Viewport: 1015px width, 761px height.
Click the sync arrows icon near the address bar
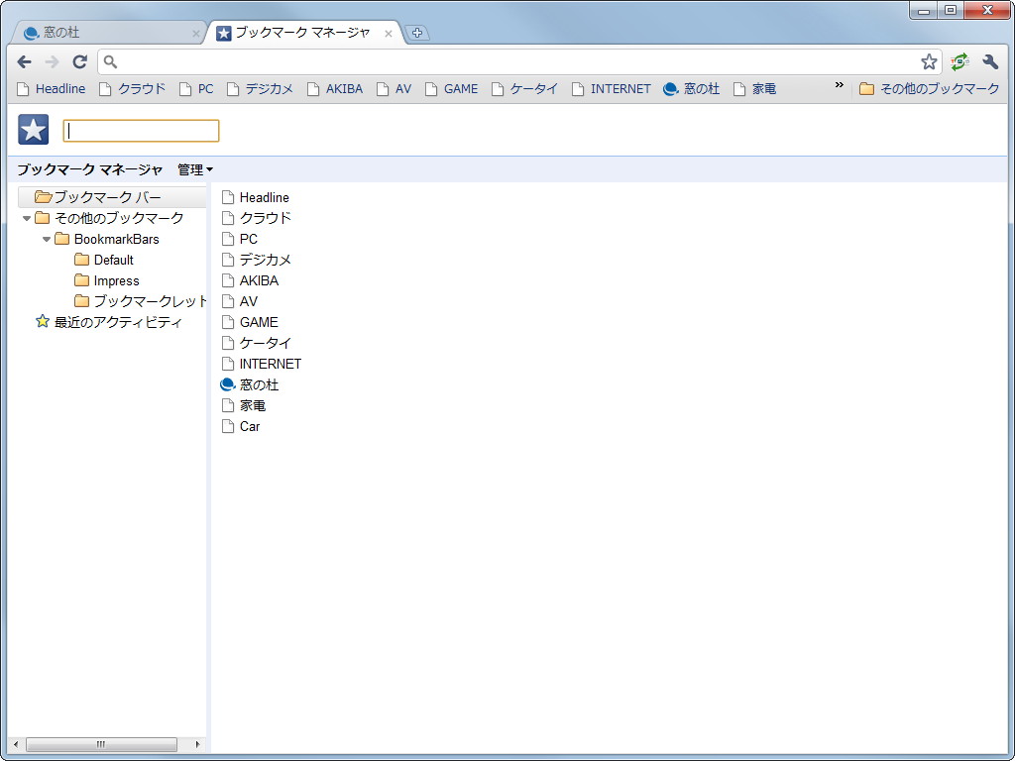pos(958,60)
